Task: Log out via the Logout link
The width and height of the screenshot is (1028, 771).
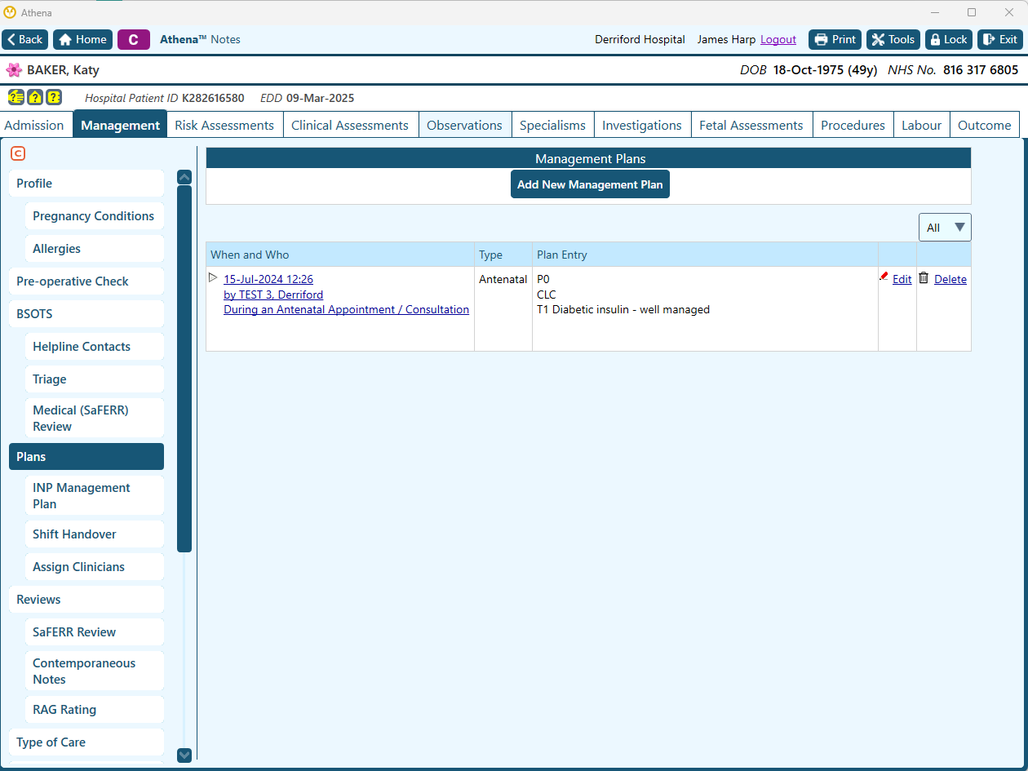Action: (x=778, y=39)
